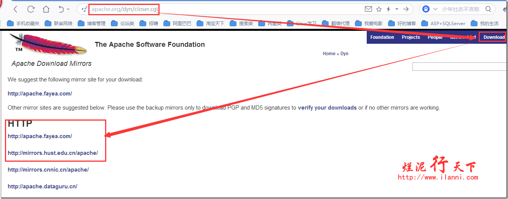This screenshot has height=199, width=508.
Task: Click the lightning speed mode icon
Action: (388, 9)
